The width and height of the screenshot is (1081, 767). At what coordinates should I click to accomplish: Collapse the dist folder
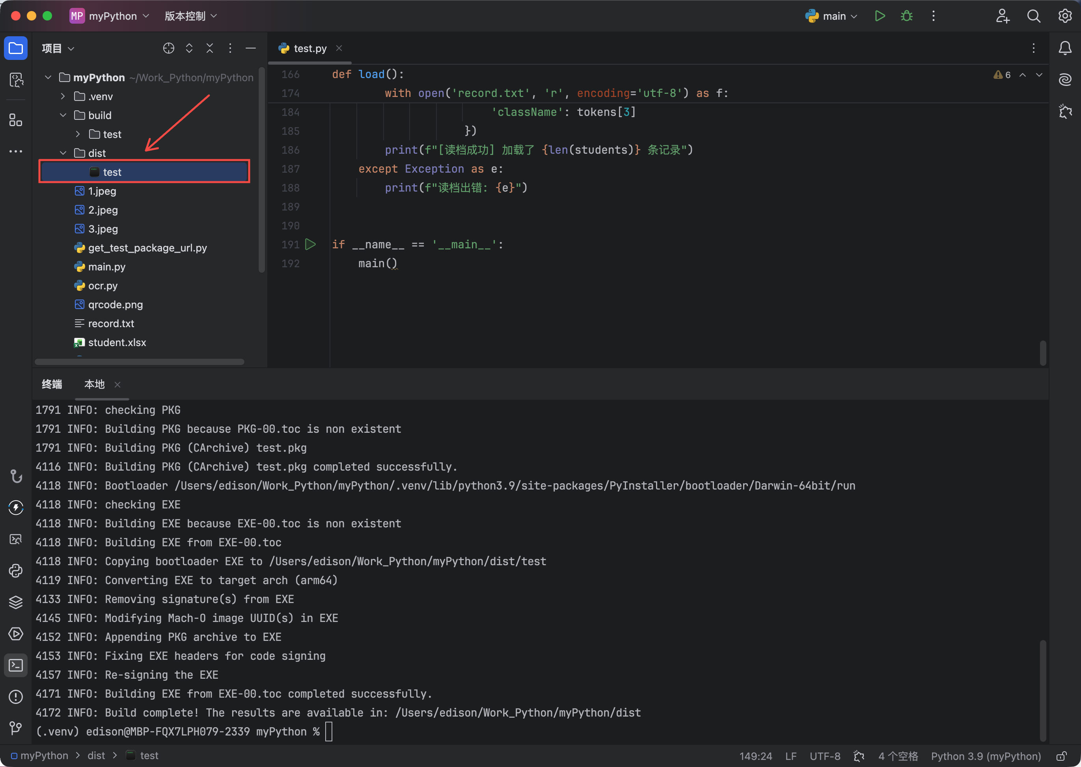pyautogui.click(x=63, y=153)
